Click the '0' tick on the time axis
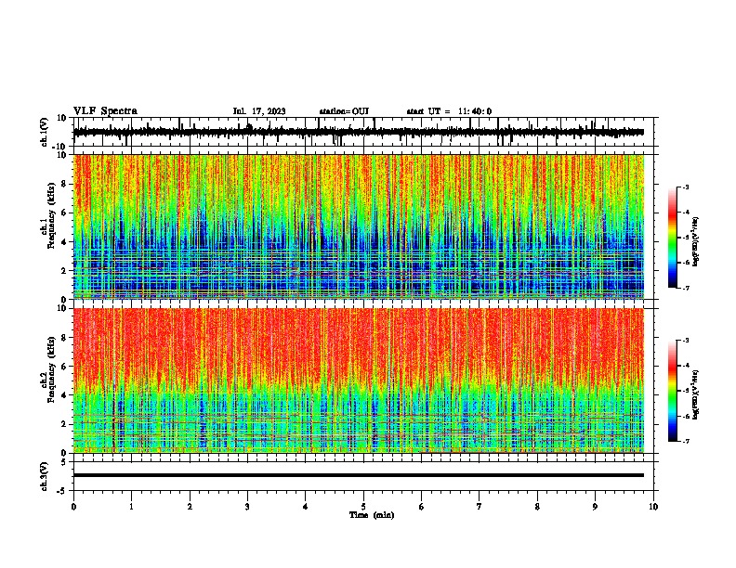Viewport: 736px width, 568px height. pos(73,507)
